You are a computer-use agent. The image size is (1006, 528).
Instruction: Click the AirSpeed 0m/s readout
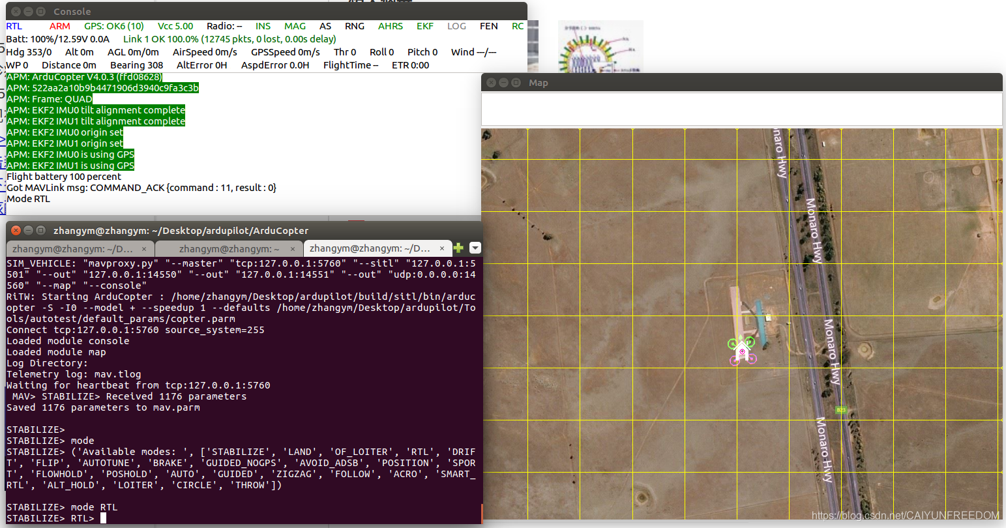pyautogui.click(x=205, y=52)
